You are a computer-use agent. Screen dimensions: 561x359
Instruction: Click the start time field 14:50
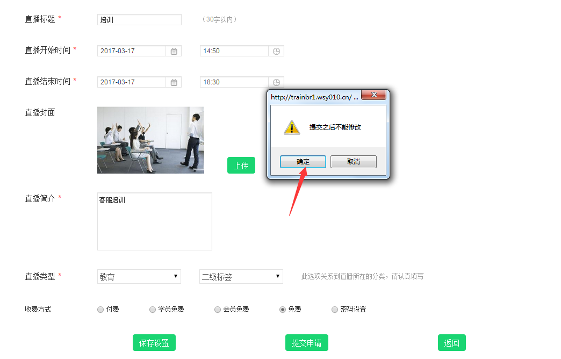pos(234,51)
